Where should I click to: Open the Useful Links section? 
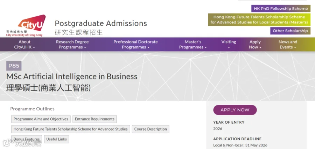(x=56, y=139)
